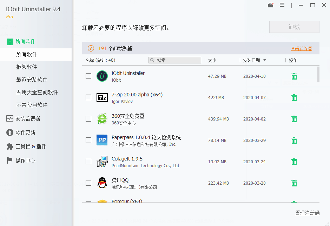This screenshot has height=226, width=330.
Task: Click the 查看并修复 link
Action: (301, 49)
